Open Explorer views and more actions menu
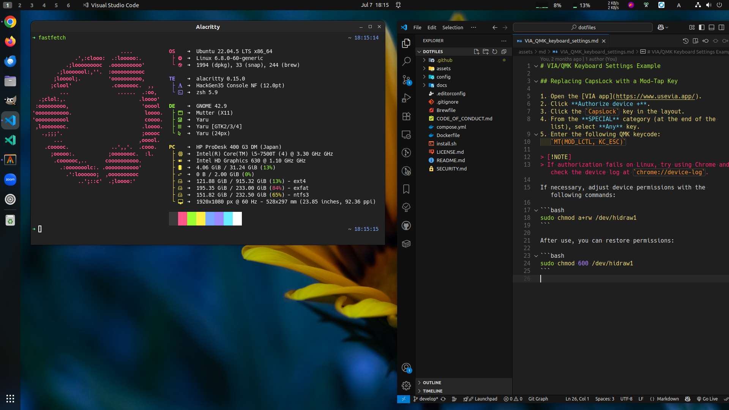 tap(504, 41)
